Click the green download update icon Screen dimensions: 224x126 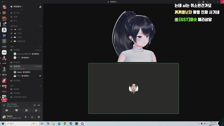(208, 2)
